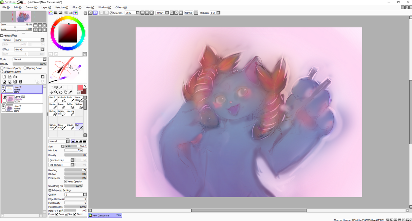Open the Filter menu
This screenshot has width=412, height=221.
77,7
